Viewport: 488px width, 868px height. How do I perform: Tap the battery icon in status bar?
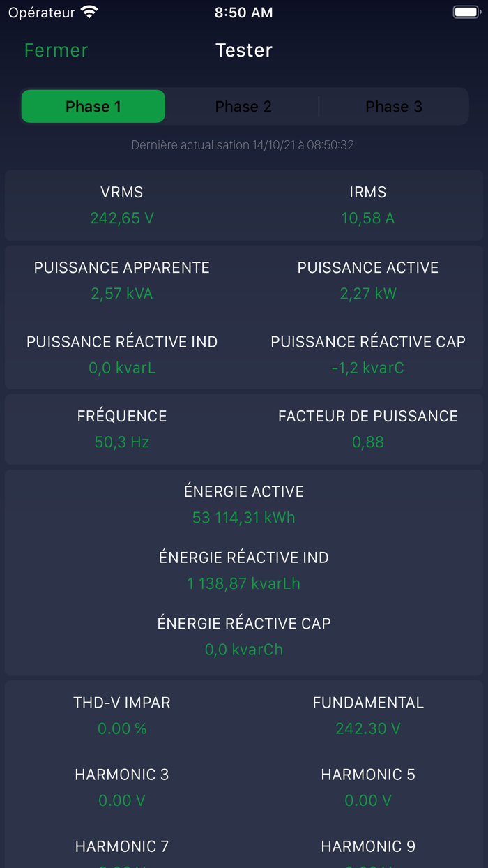466,13
